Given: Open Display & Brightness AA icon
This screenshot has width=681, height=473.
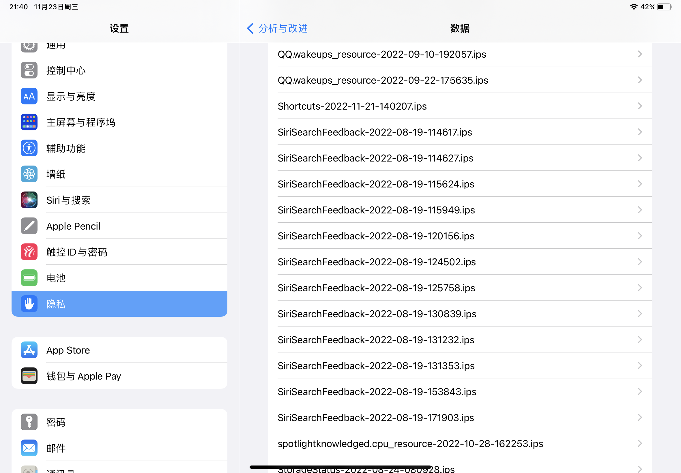Looking at the screenshot, I should [29, 96].
